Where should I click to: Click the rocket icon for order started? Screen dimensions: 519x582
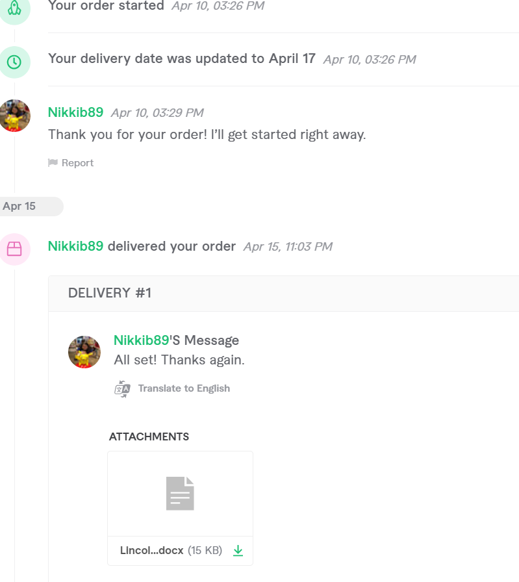[14, 9]
